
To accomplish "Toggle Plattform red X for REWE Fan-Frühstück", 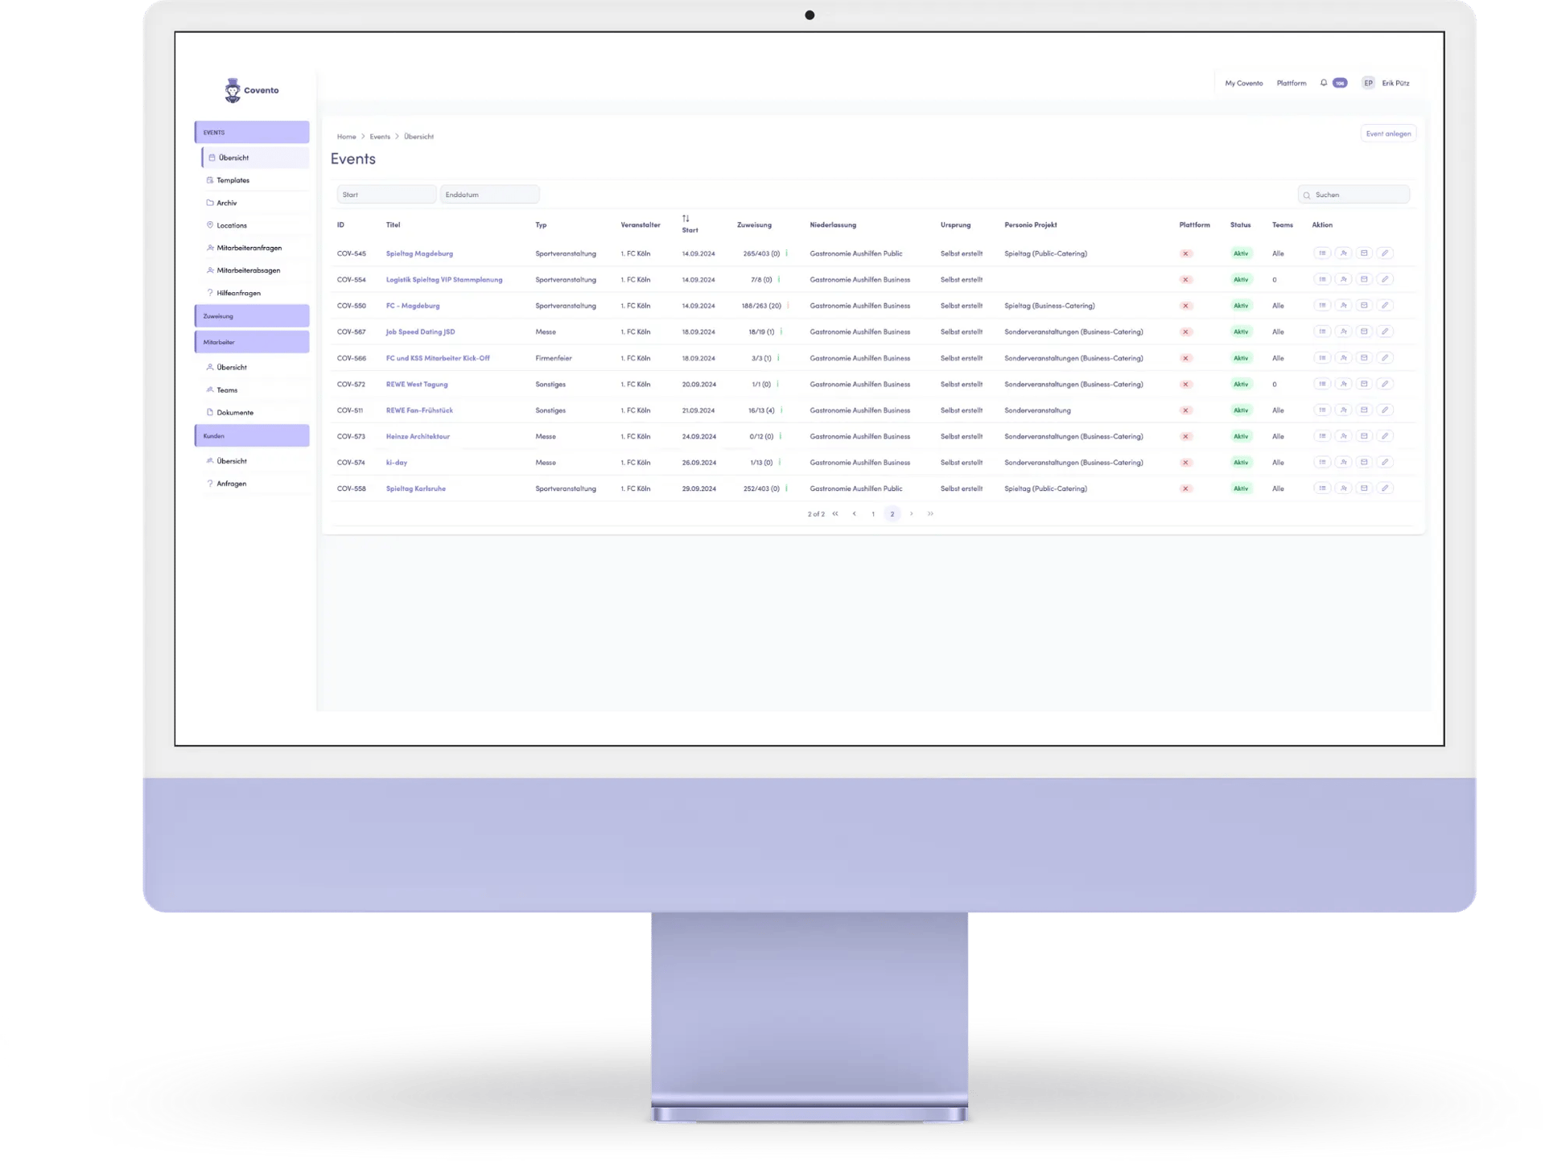I will (x=1185, y=410).
